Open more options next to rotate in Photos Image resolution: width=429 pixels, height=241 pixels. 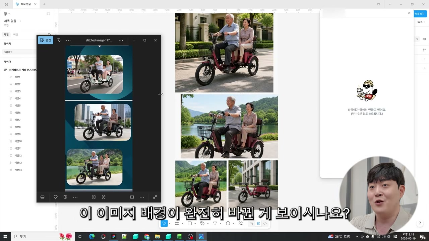click(x=68, y=40)
